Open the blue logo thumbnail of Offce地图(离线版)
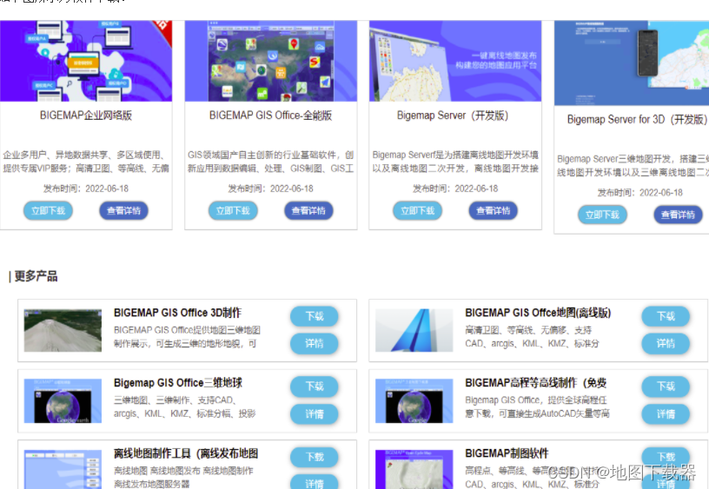 pos(414,330)
